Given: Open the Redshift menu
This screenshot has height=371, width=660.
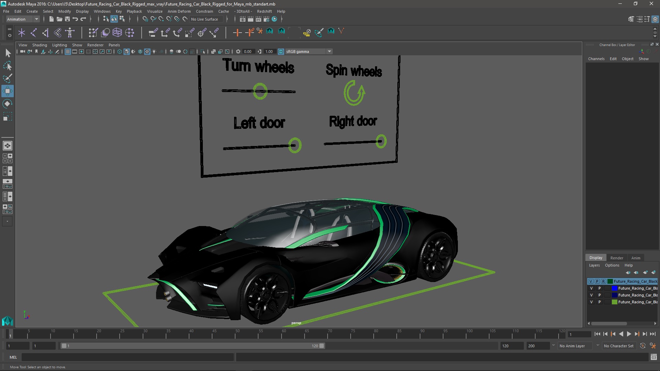Looking at the screenshot, I should 264,11.
